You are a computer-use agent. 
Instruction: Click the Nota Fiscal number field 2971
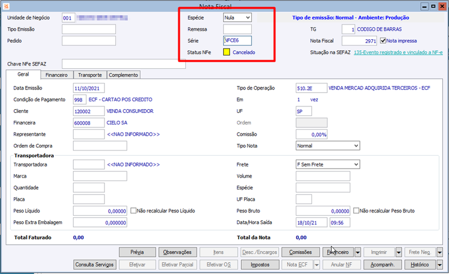pos(359,40)
